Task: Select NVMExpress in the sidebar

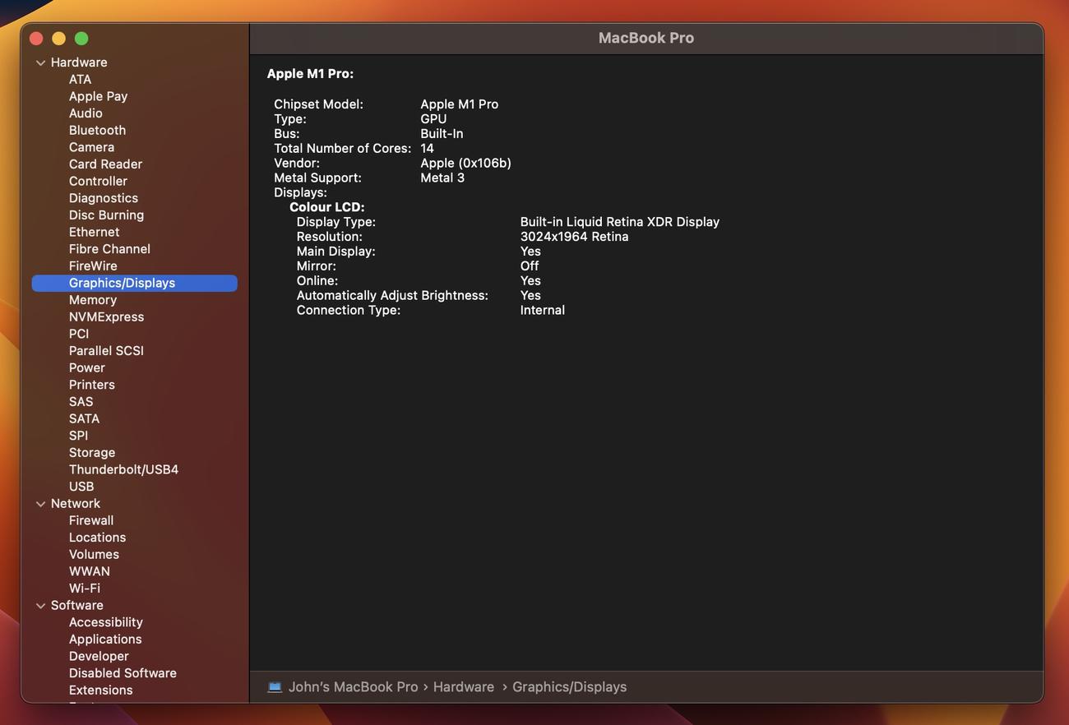Action: pyautogui.click(x=106, y=317)
